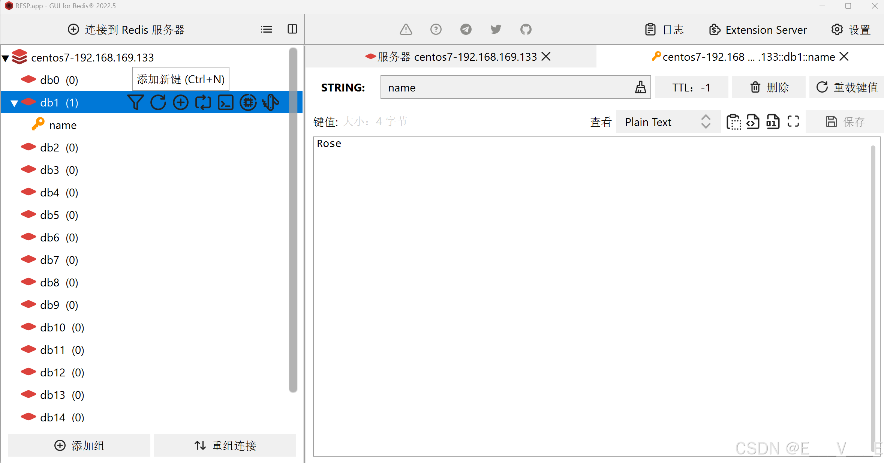The height and width of the screenshot is (463, 884).
Task: Click the filter icon on db1 row
Action: pos(135,102)
